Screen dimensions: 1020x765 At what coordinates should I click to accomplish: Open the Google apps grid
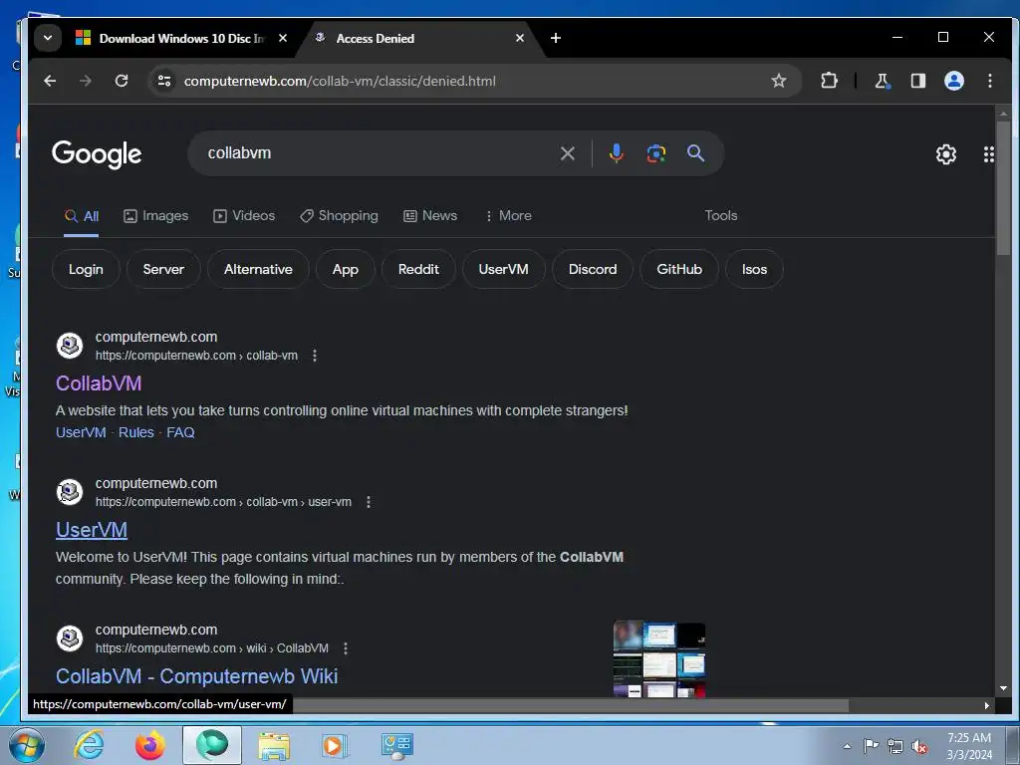pyautogui.click(x=989, y=154)
